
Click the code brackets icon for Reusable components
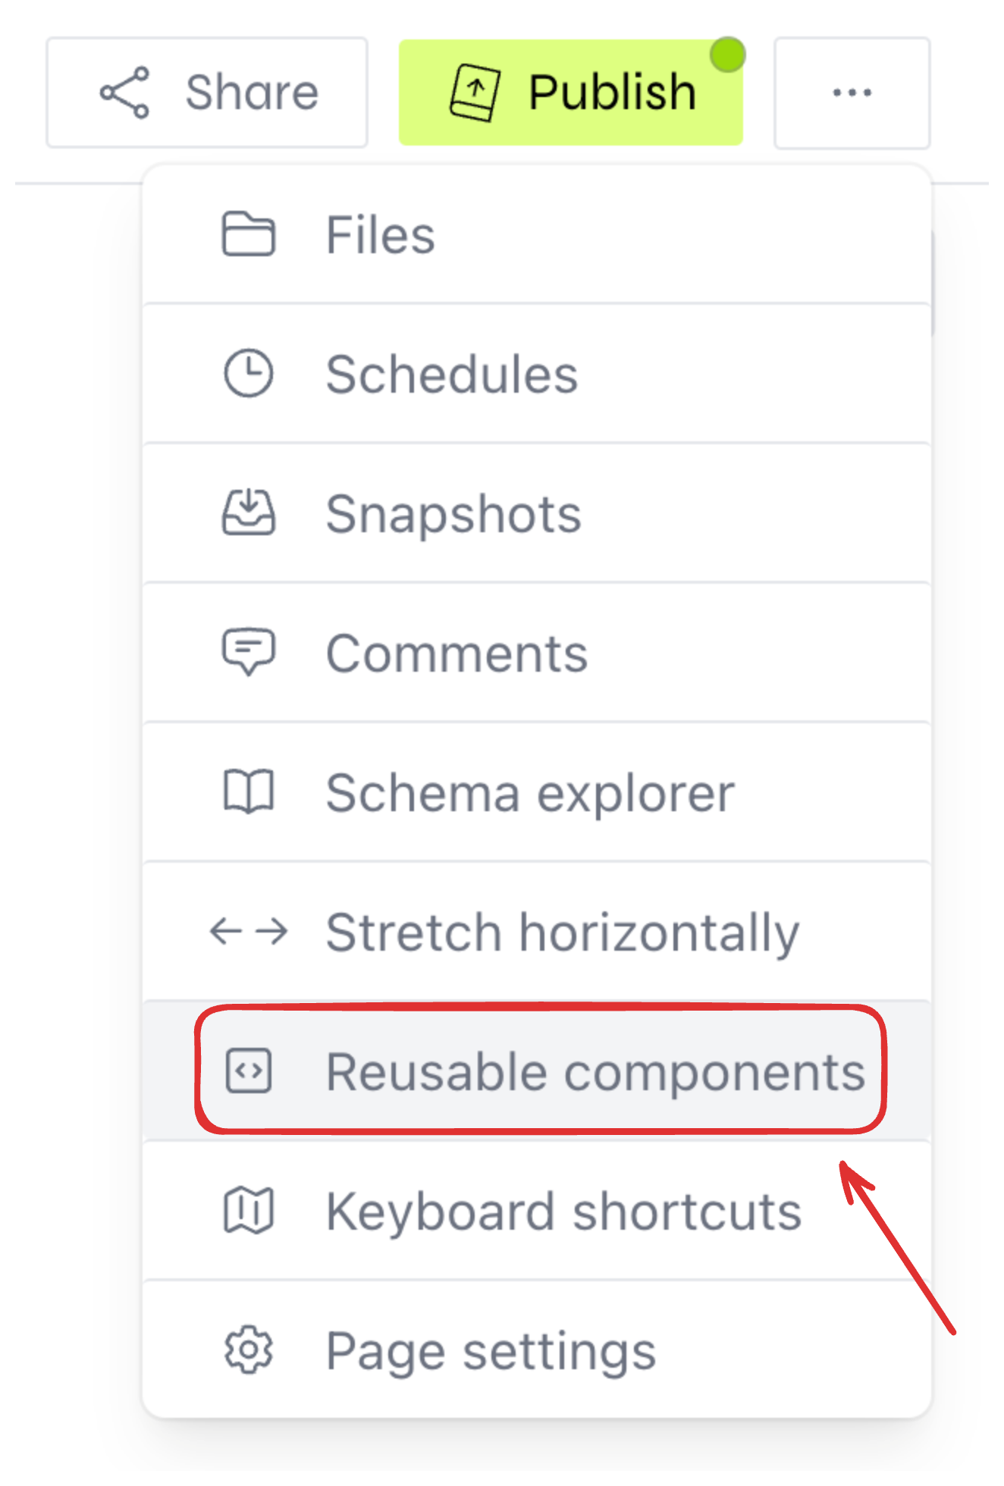point(248,1071)
